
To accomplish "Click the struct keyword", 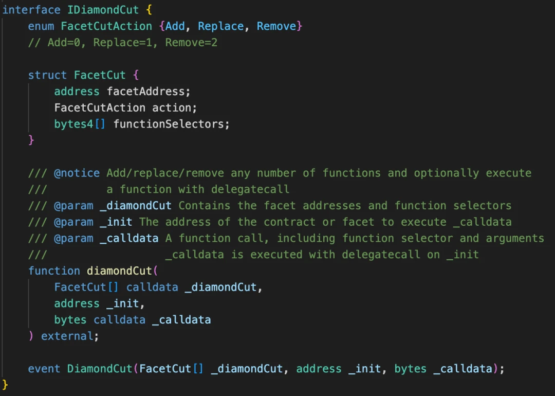I will [x=47, y=75].
